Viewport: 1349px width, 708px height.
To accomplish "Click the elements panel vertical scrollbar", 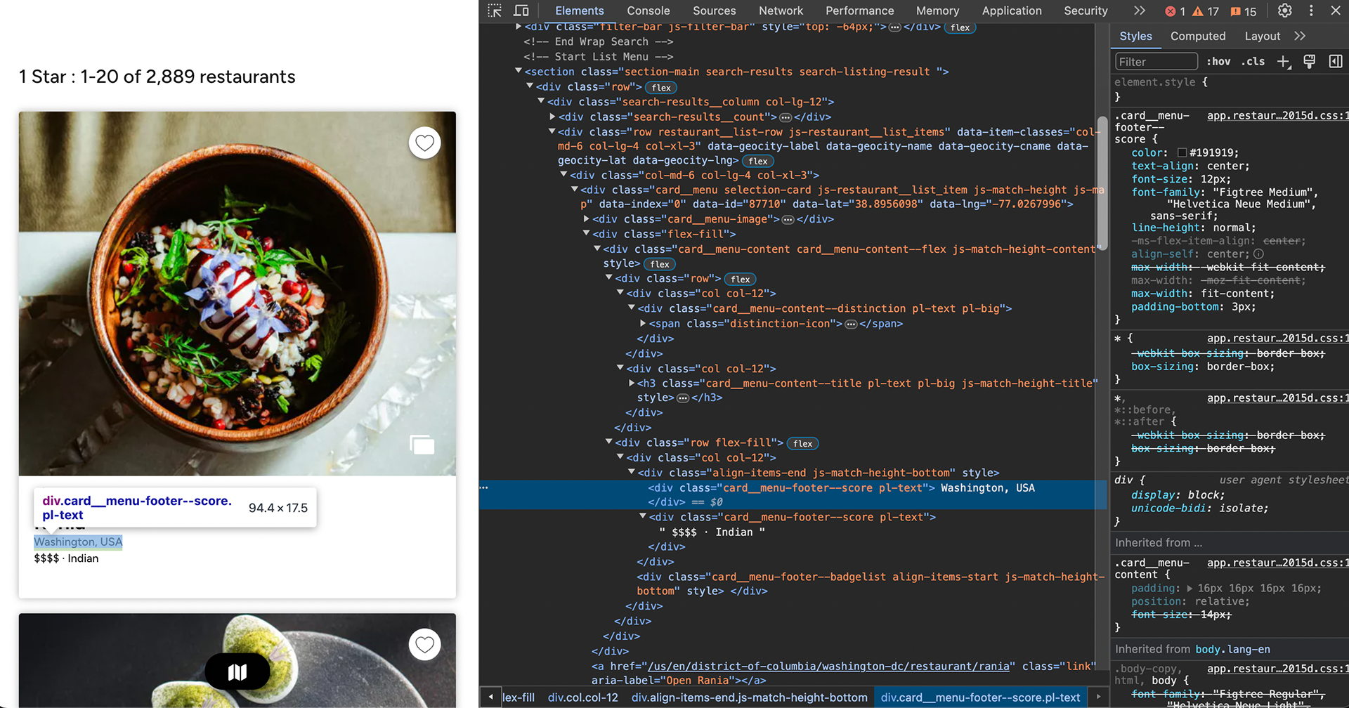I will [1102, 184].
